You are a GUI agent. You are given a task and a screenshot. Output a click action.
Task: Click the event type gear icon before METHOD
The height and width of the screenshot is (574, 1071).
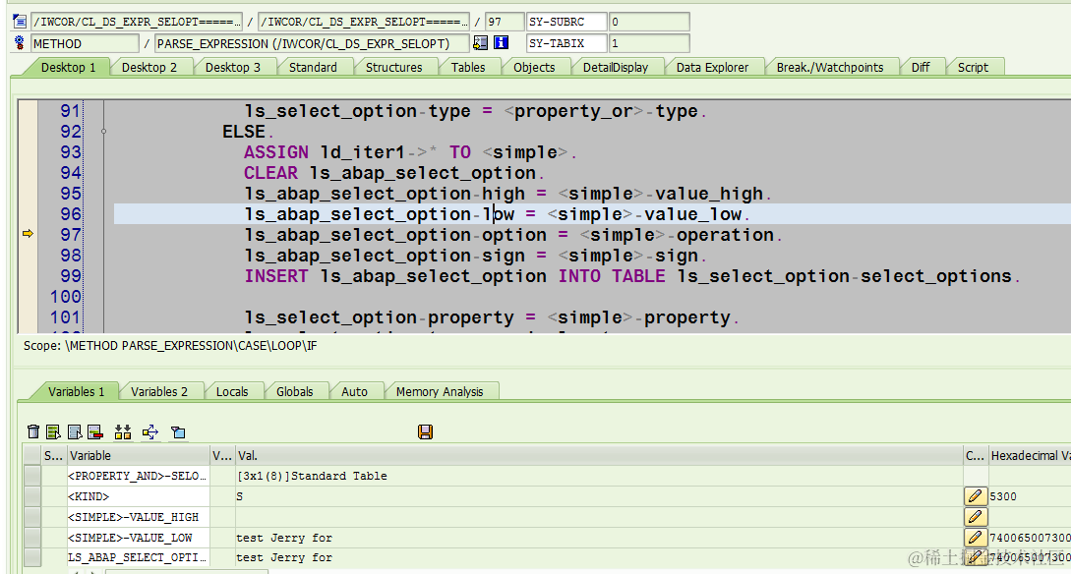(x=19, y=43)
